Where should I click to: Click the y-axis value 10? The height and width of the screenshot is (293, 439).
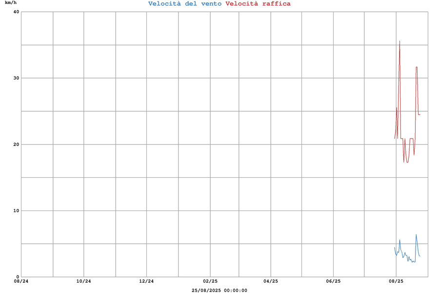(x=16, y=210)
